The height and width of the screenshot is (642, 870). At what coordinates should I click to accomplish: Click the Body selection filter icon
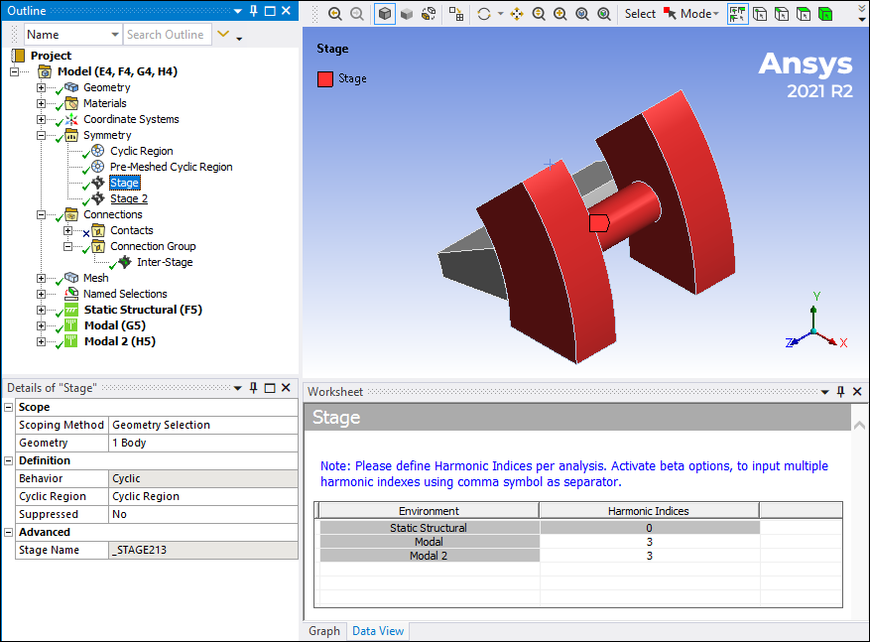[825, 14]
